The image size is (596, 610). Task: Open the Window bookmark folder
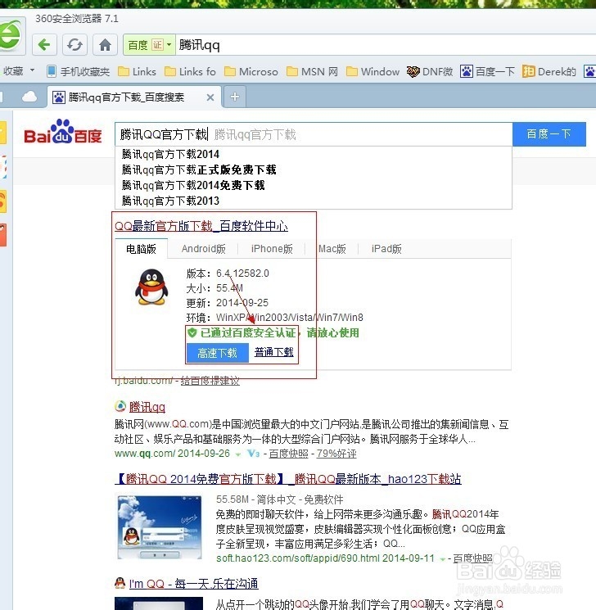(x=373, y=71)
